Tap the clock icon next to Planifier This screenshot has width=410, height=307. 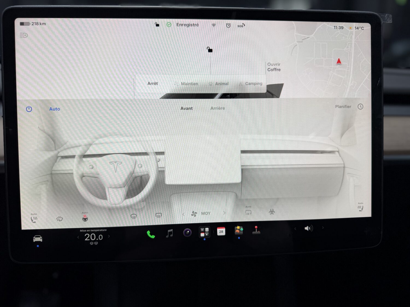tap(360, 106)
